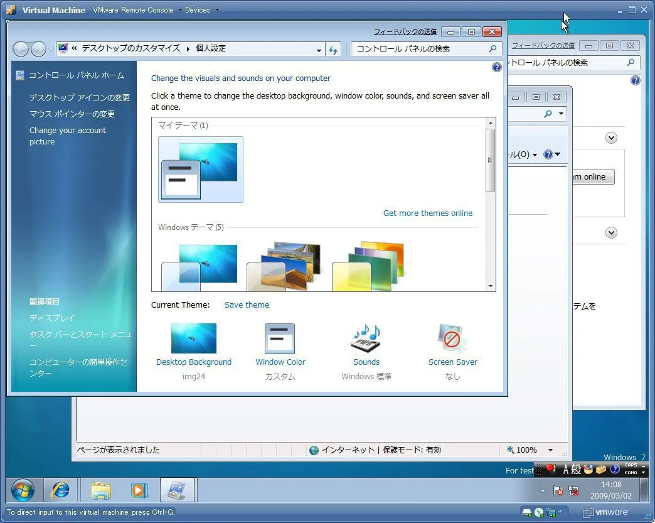Open Windows Media Player from the taskbar
Image resolution: width=655 pixels, height=523 pixels.
[x=139, y=490]
